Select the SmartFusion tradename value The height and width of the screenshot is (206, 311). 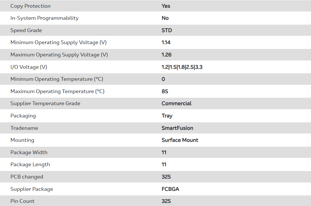pos(177,128)
